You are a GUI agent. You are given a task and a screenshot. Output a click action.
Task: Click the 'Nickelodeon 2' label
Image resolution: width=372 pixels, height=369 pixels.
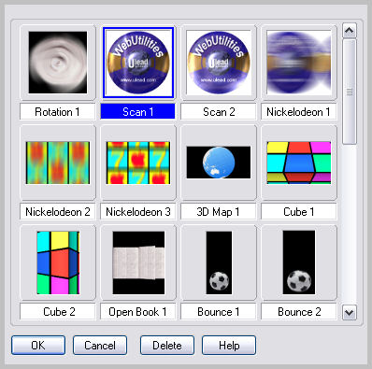tap(58, 212)
